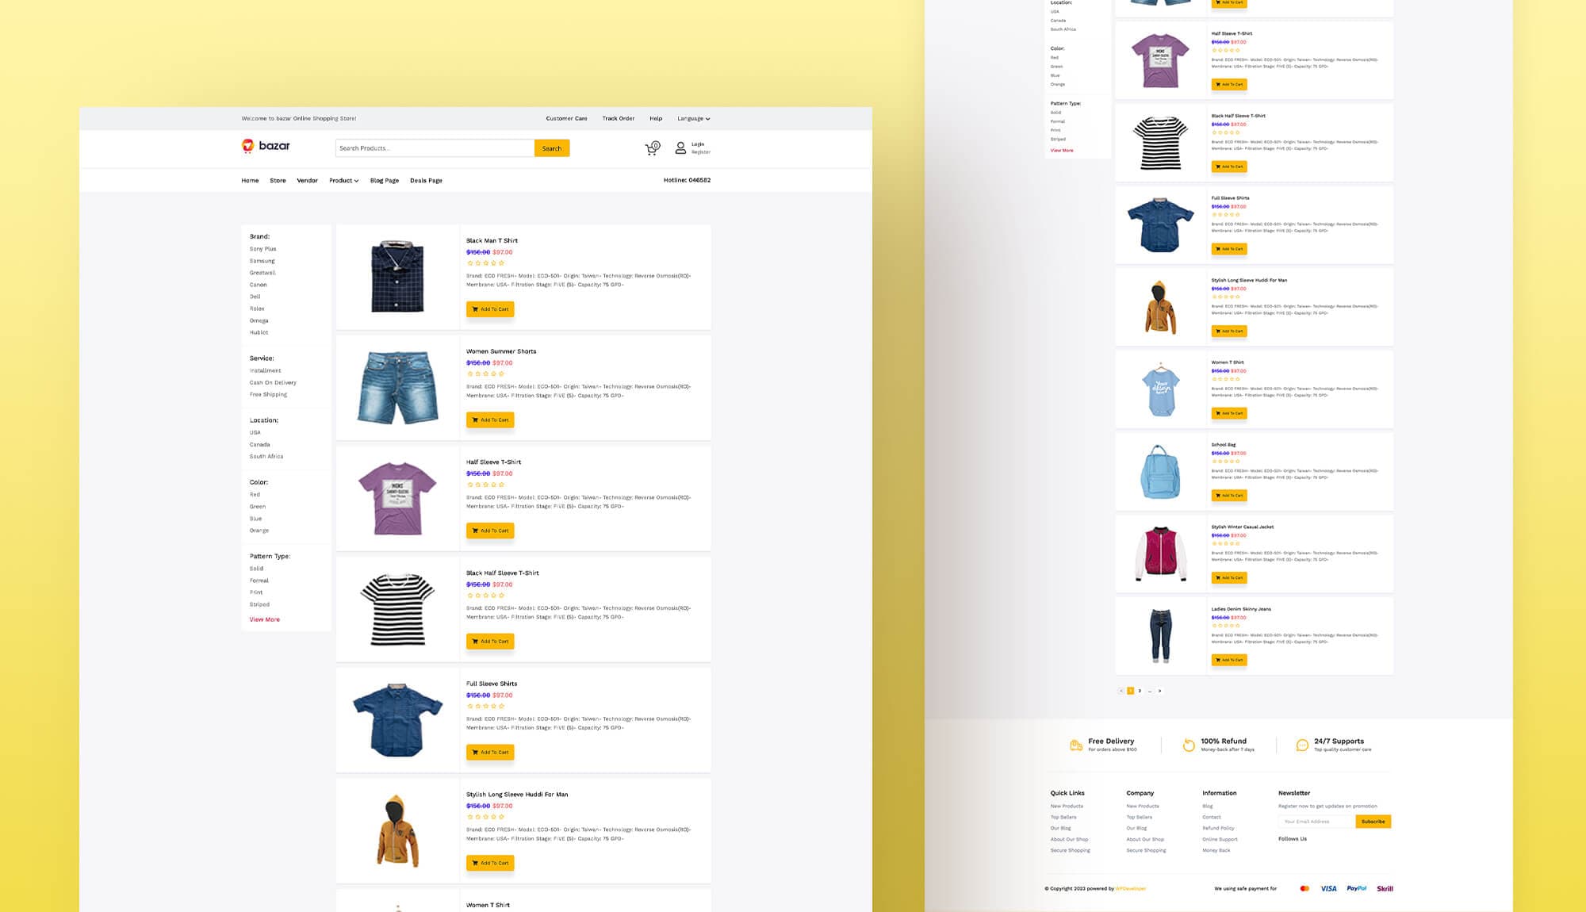The width and height of the screenshot is (1586, 912).
Task: Click the Login account icon
Action: pyautogui.click(x=680, y=148)
